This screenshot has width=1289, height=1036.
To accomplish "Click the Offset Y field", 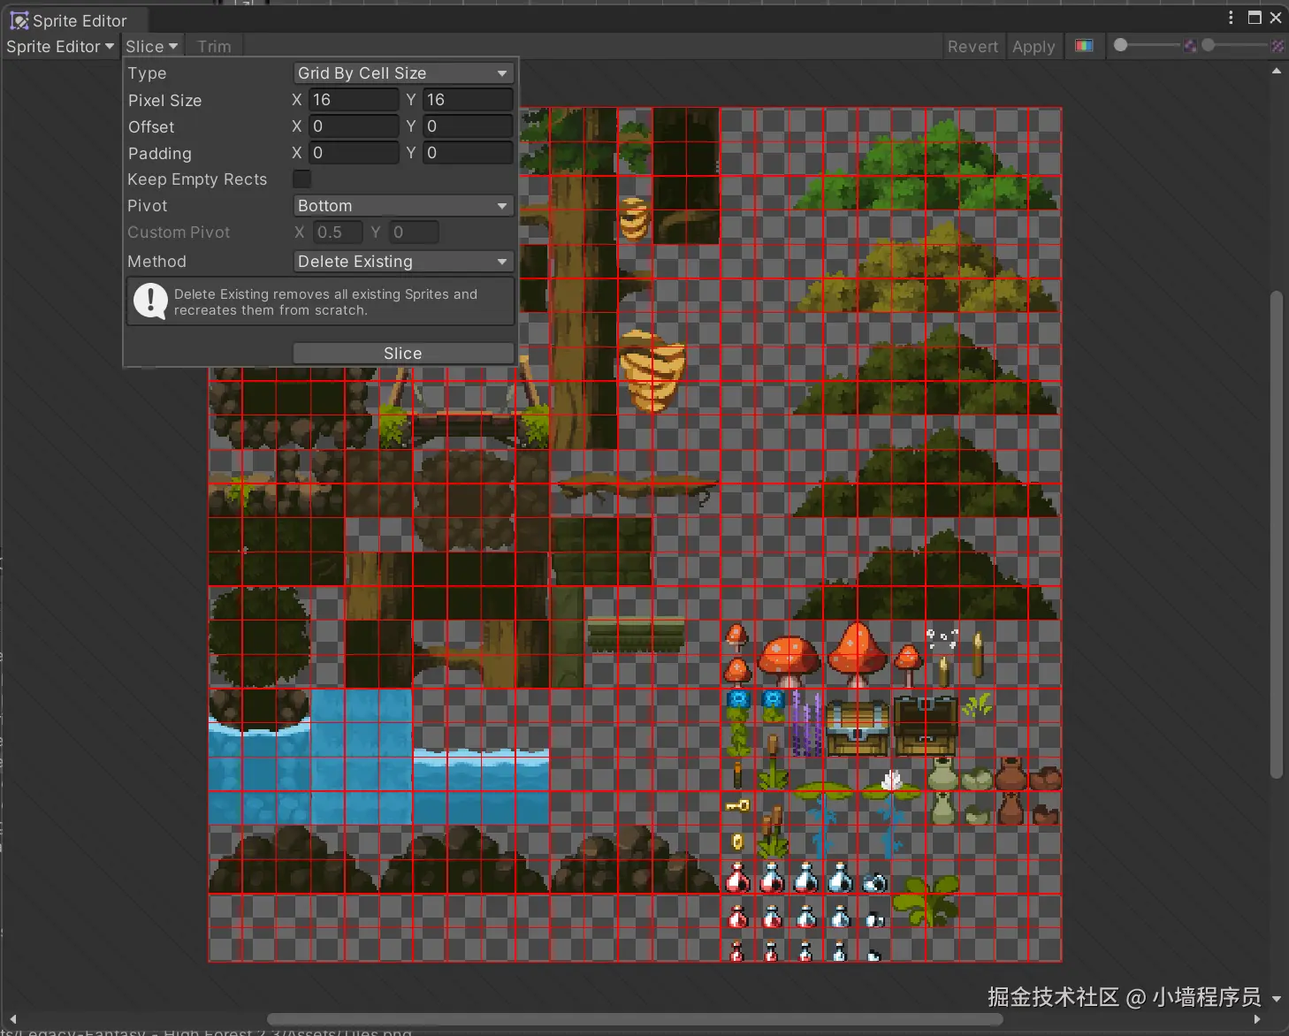I will click(x=468, y=126).
